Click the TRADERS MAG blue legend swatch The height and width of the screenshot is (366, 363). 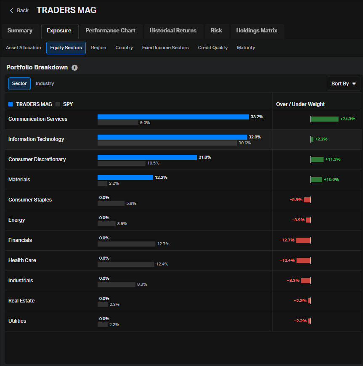click(11, 104)
